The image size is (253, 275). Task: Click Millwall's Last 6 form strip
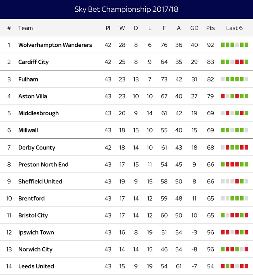pyautogui.click(x=234, y=130)
